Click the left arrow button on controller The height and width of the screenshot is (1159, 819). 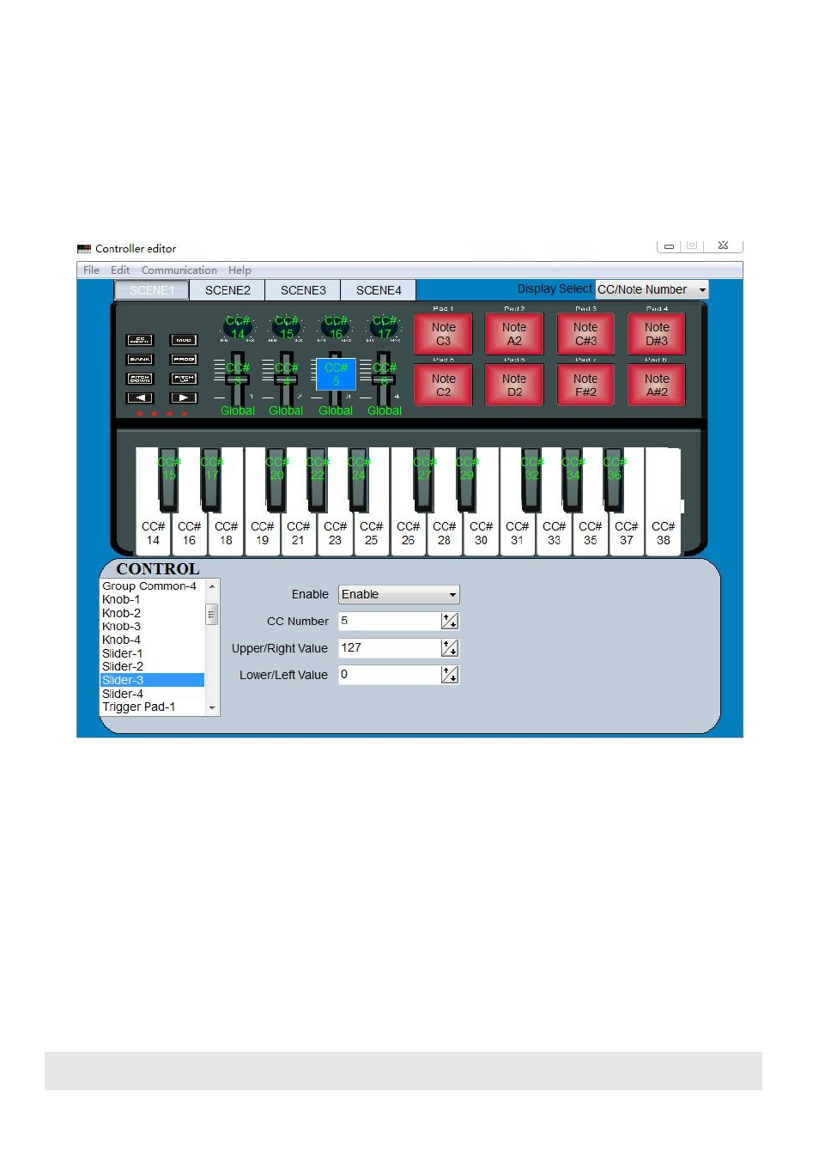(x=140, y=397)
